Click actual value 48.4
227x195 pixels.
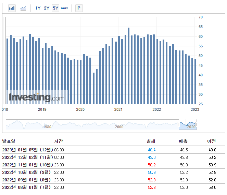pos(152,150)
